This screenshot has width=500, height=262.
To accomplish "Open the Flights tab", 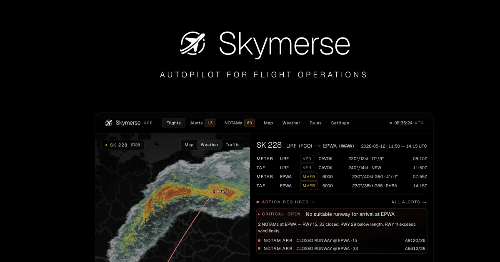I will (173, 123).
